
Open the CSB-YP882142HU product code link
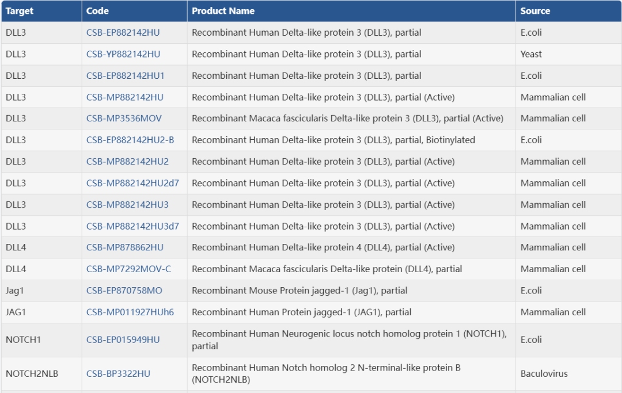[123, 54]
